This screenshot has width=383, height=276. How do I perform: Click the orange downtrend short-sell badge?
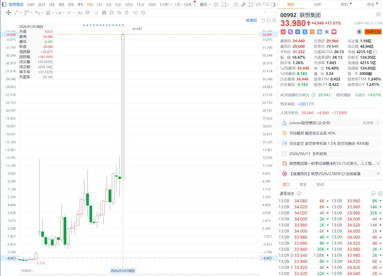pos(312,32)
